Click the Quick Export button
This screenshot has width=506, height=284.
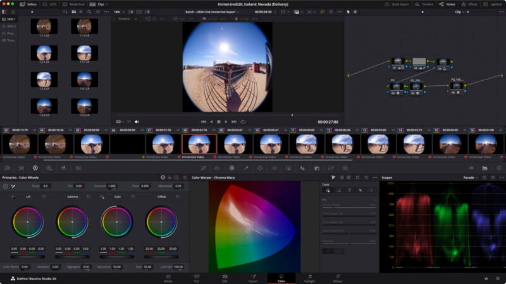tap(398, 4)
